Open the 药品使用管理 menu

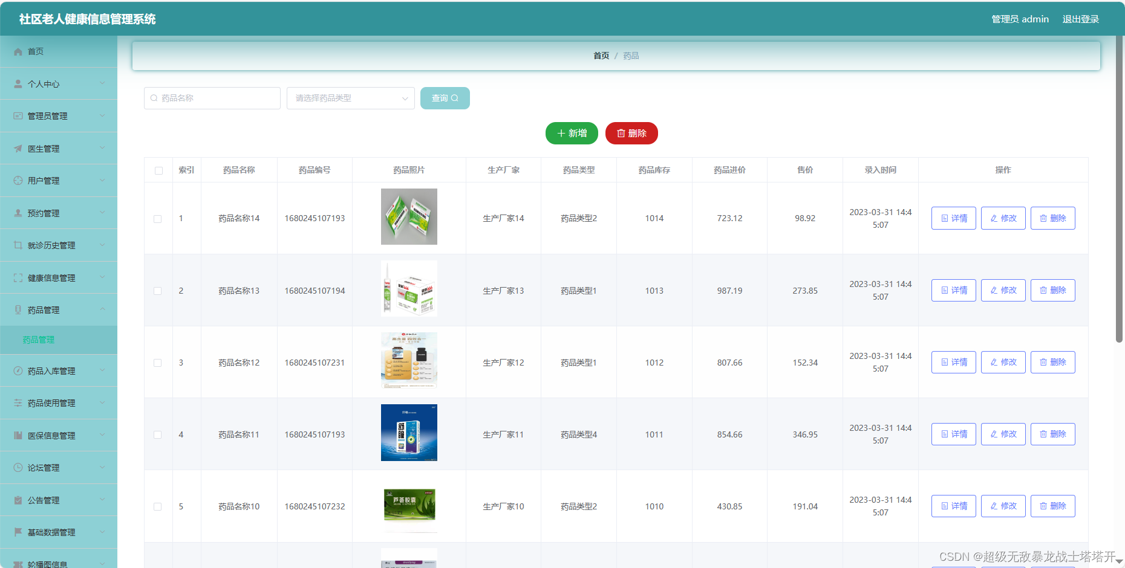59,403
